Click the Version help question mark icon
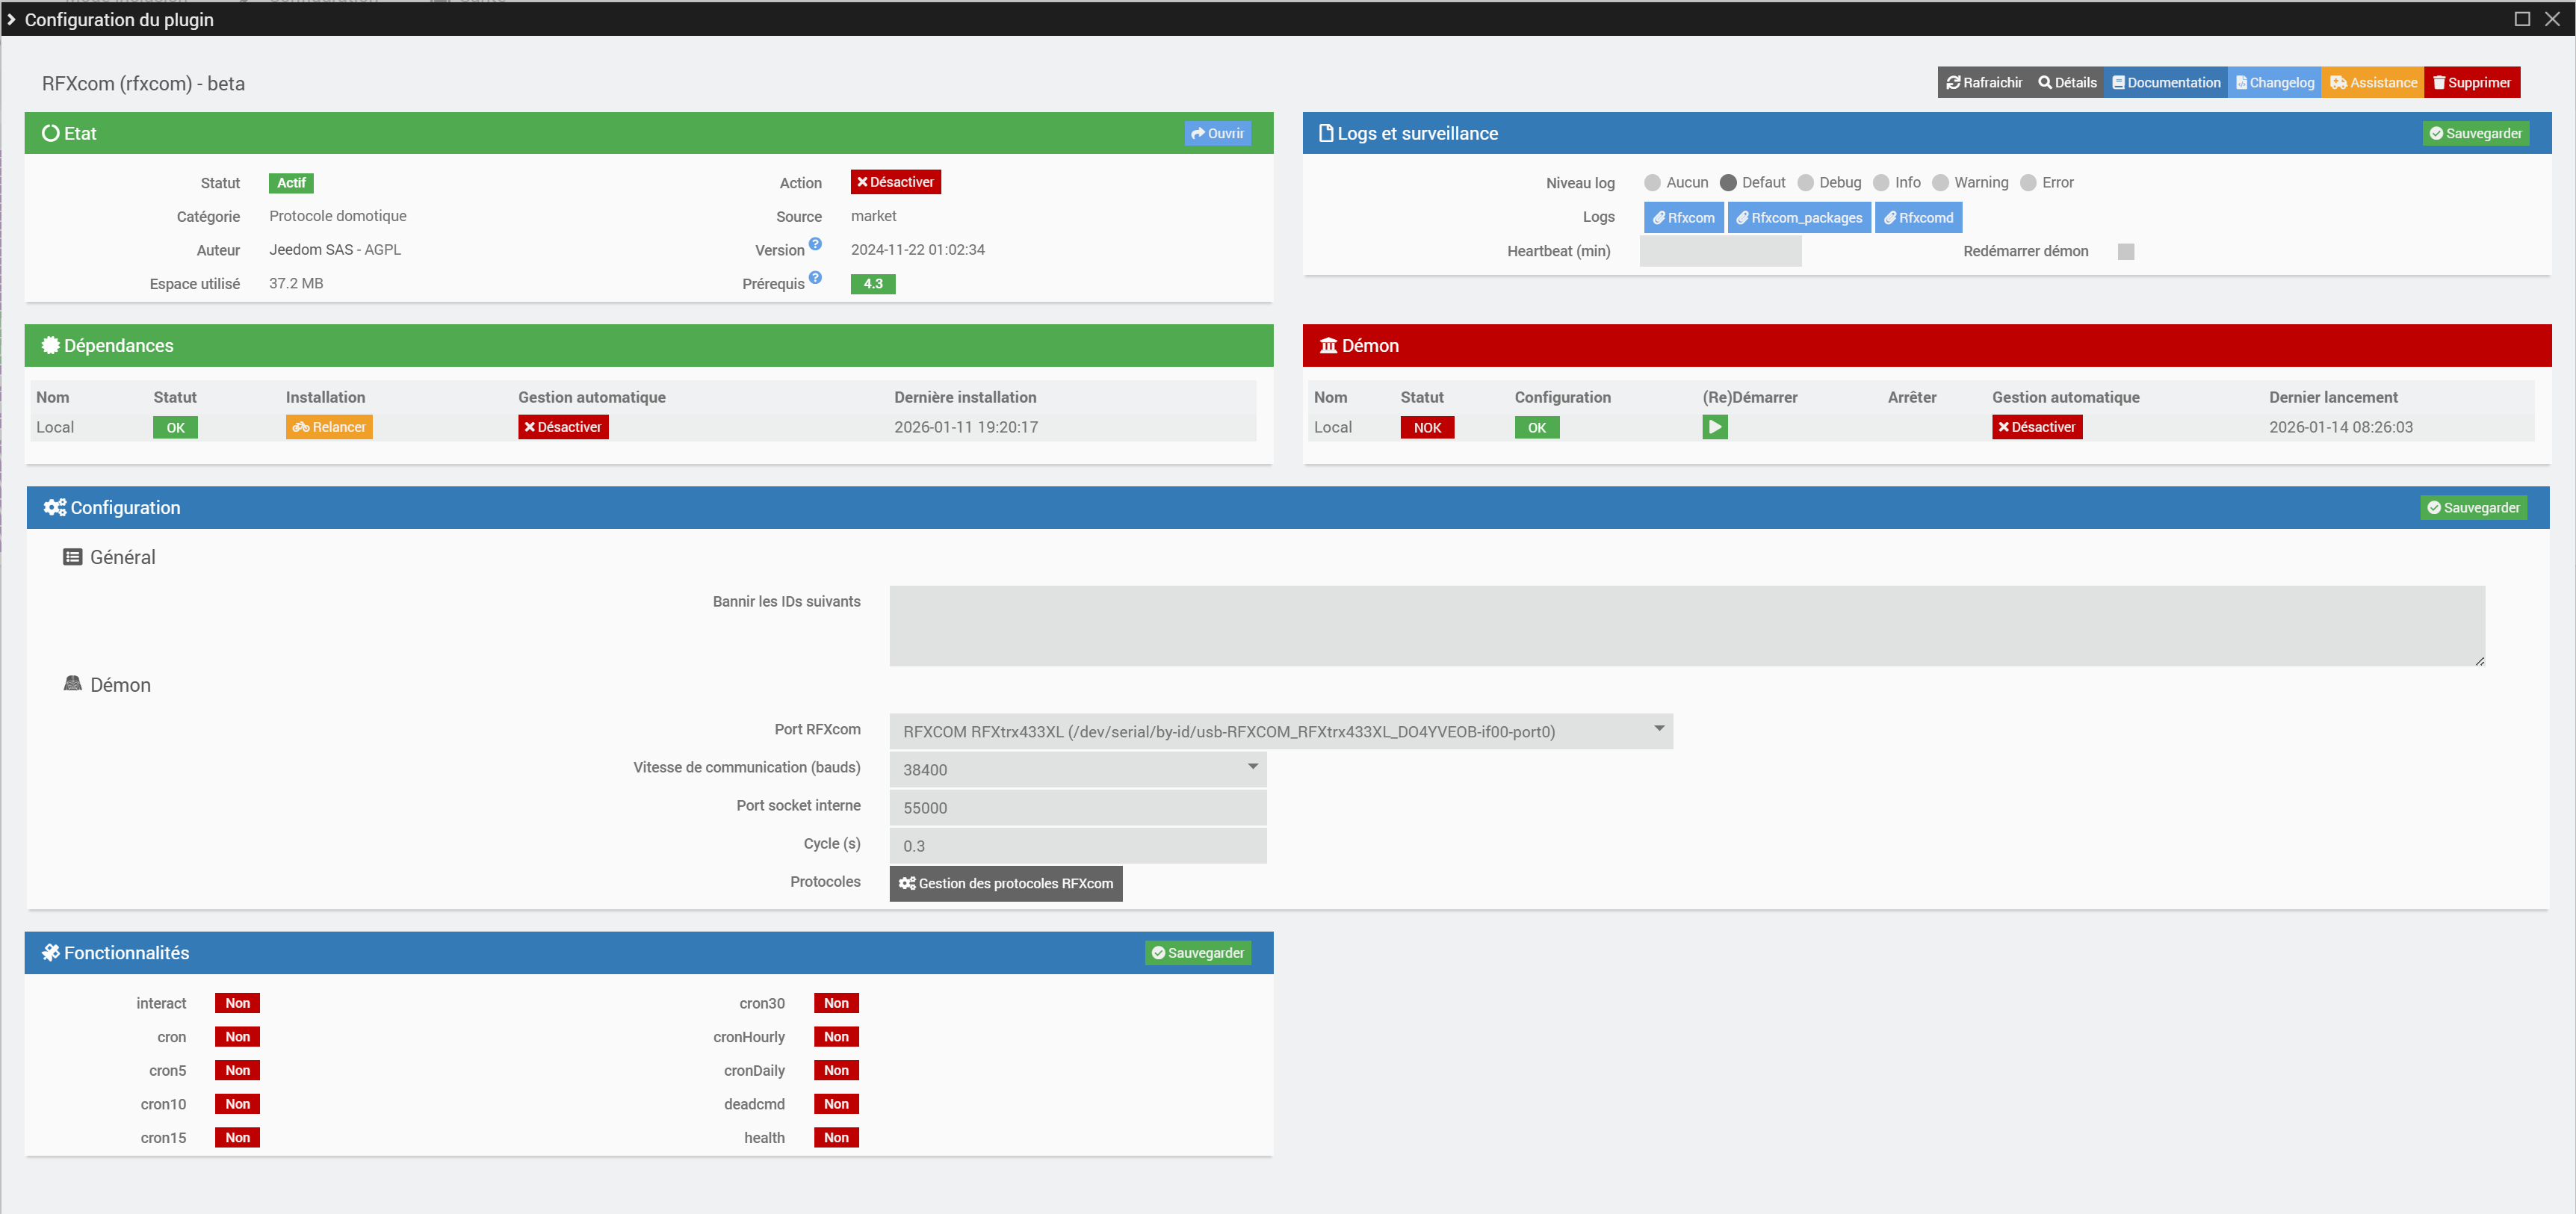Viewport: 2576px width, 1214px height. pyautogui.click(x=815, y=244)
